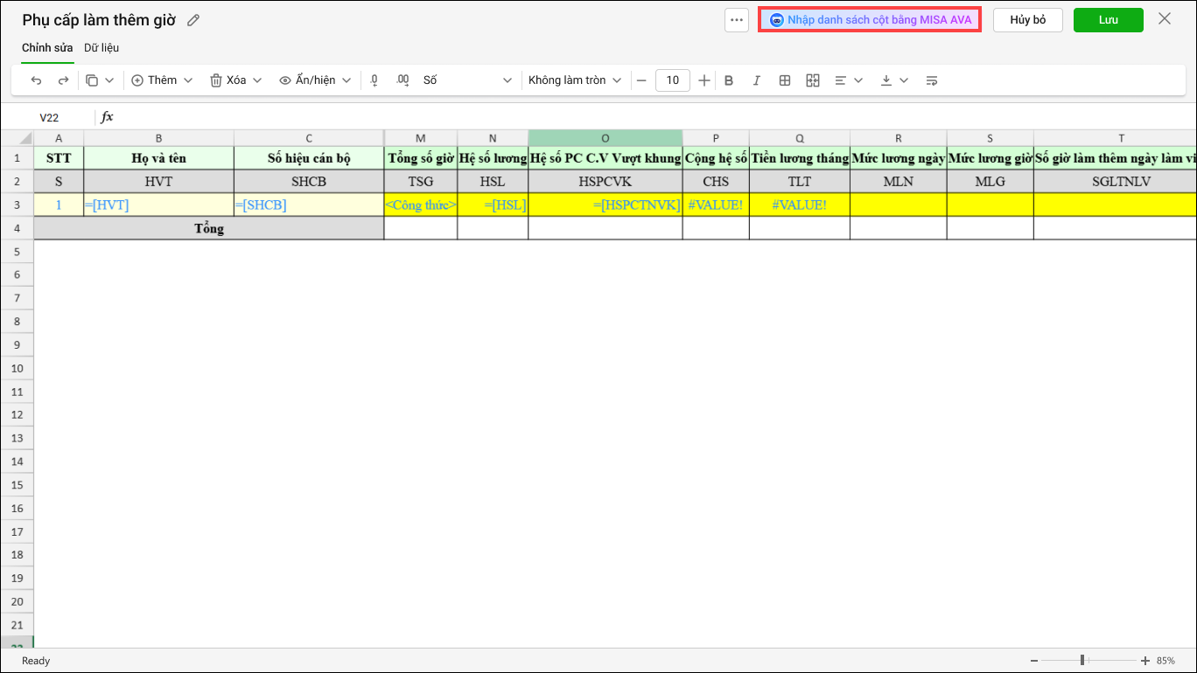Increase font size with the plus icon
This screenshot has height=673, width=1197.
pyautogui.click(x=704, y=80)
